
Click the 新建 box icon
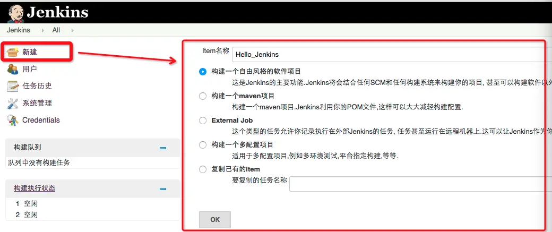[13, 52]
